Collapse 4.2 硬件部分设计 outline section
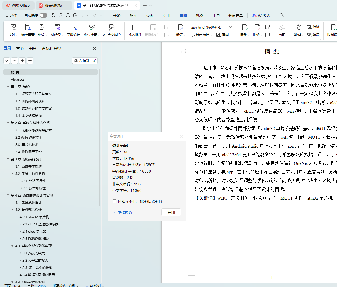337x287 pixels. pyautogui.click(x=13, y=210)
